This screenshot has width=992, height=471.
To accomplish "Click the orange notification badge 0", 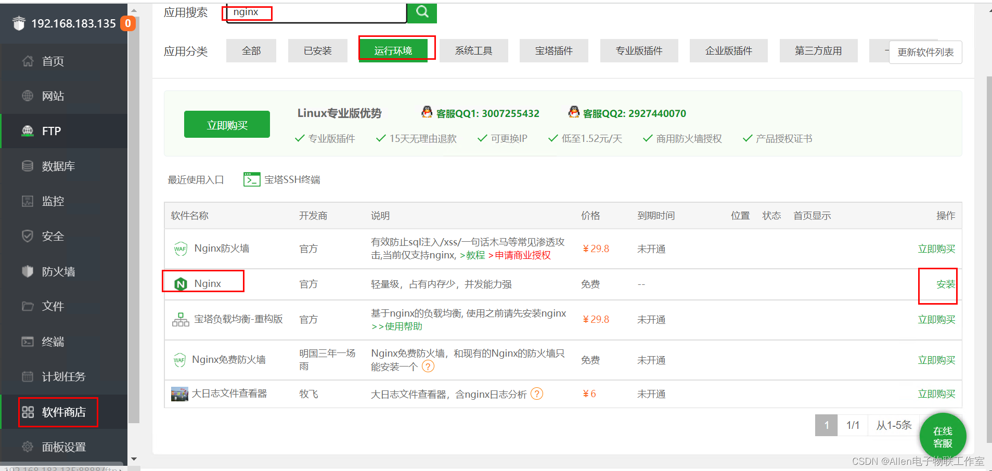I will tap(128, 23).
